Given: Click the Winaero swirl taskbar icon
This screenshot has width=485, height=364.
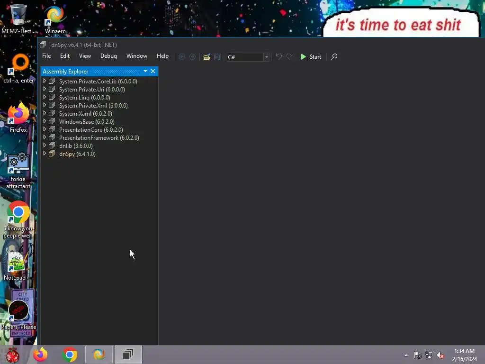Looking at the screenshot, I should 99,355.
